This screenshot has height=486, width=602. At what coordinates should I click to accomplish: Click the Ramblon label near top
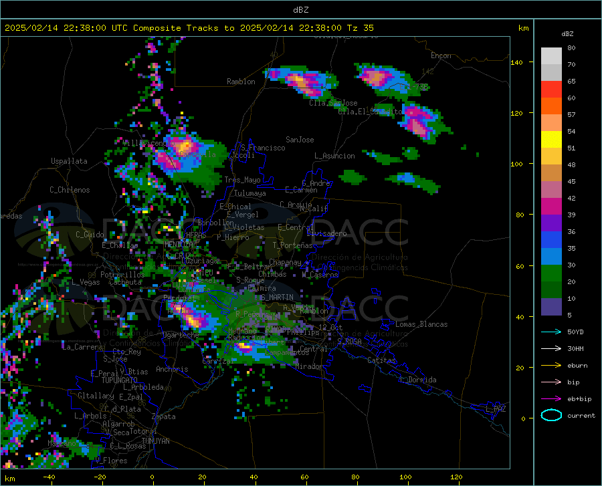point(241,82)
